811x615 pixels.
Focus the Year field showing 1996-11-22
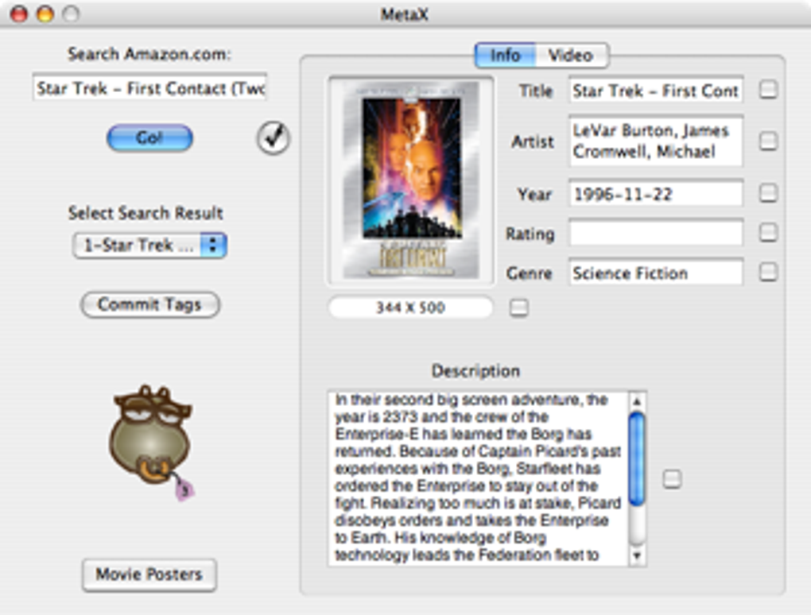pos(656,194)
